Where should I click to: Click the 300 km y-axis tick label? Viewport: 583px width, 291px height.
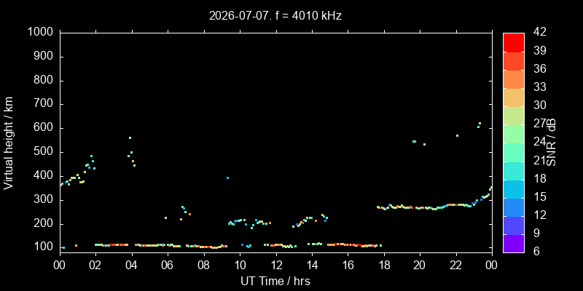pyautogui.click(x=44, y=200)
